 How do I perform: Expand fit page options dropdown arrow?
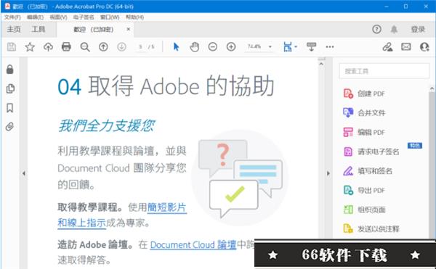point(296,46)
